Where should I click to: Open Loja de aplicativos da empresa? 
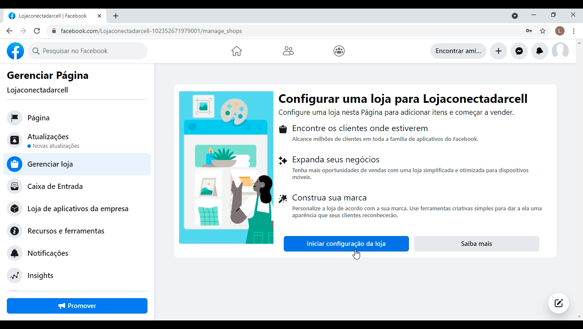(77, 209)
